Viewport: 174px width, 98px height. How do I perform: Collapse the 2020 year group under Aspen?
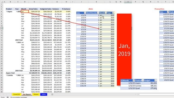pos(17,42)
